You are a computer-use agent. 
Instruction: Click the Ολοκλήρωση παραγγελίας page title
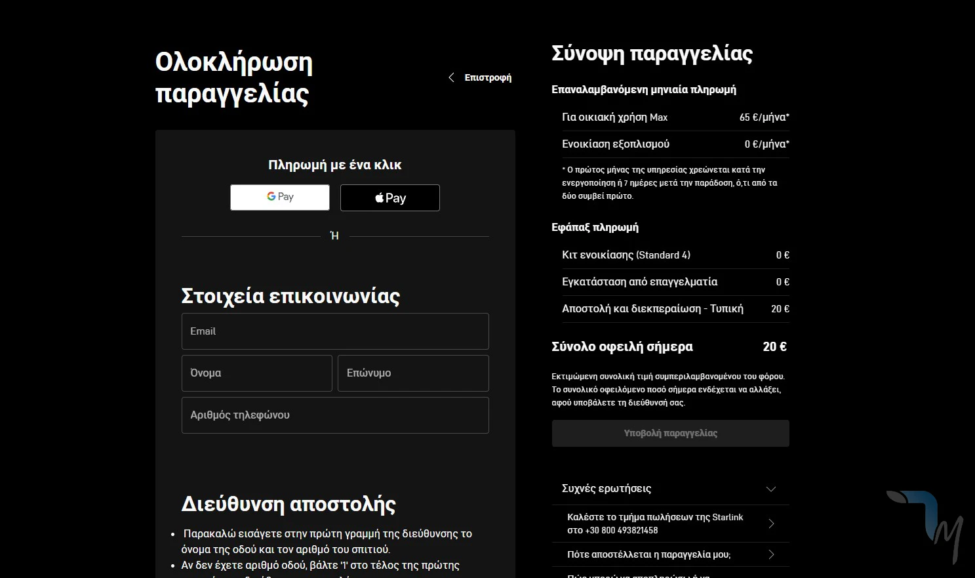[x=234, y=77]
